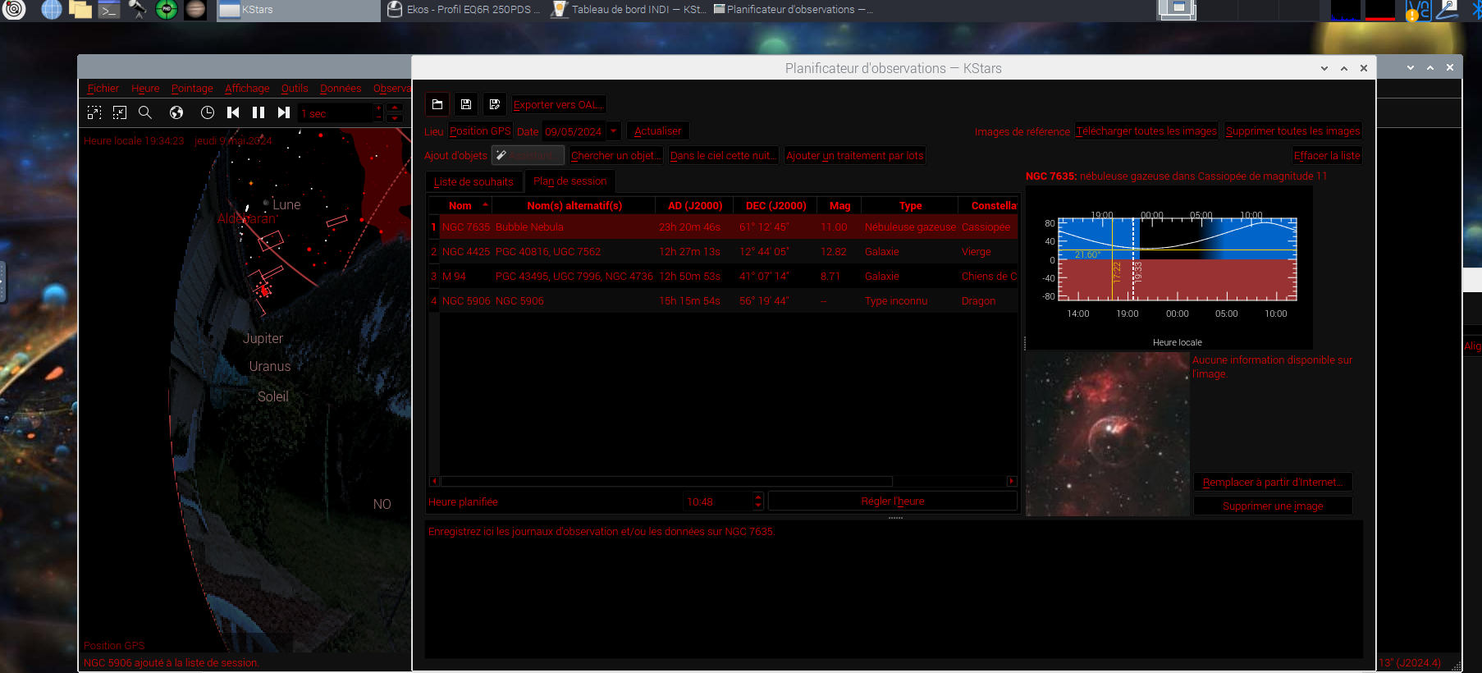Increase the time step unit with up arrow

[x=395, y=108]
